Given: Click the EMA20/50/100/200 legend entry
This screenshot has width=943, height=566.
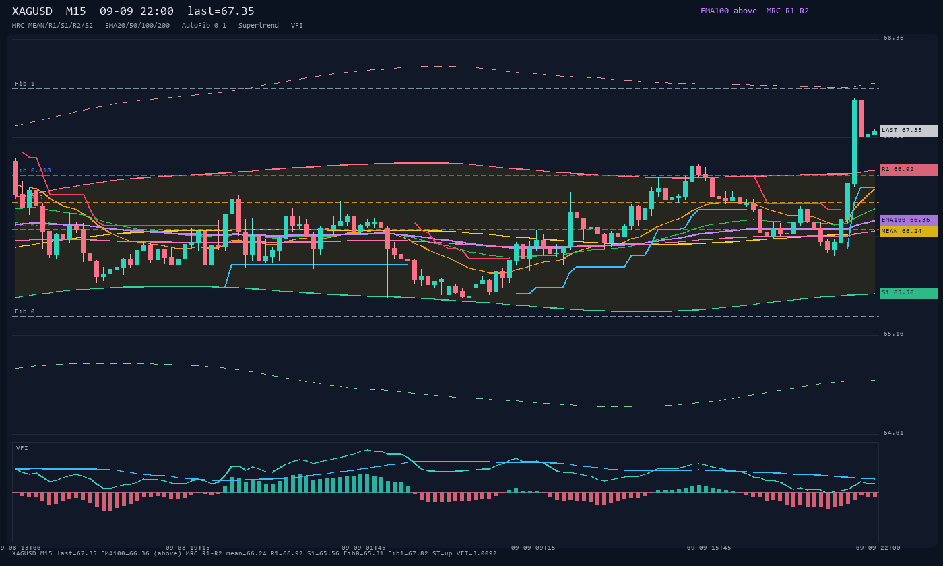Looking at the screenshot, I should click(x=137, y=25).
